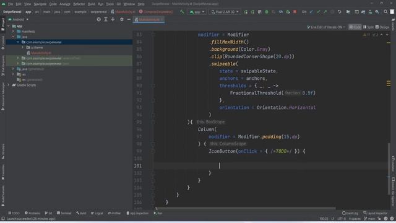Image resolution: width=396 pixels, height=223 pixels.
Task: Click the SwipeReveal breadcrumb in navigation bar
Action: click(12, 12)
